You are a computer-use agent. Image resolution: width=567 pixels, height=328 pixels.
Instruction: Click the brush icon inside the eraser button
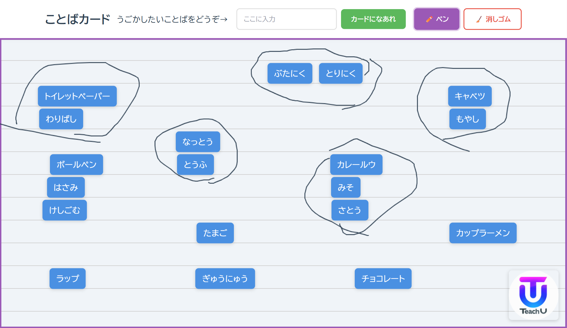(x=479, y=19)
